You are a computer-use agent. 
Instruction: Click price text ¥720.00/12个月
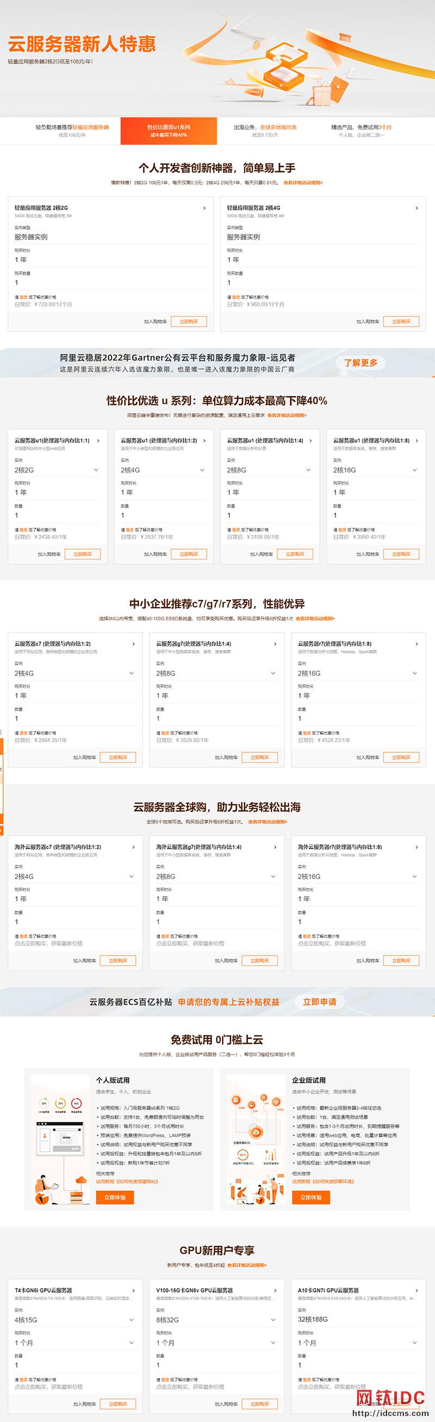[53, 304]
